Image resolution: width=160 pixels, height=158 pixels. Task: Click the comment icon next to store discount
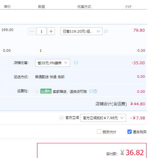76,63
